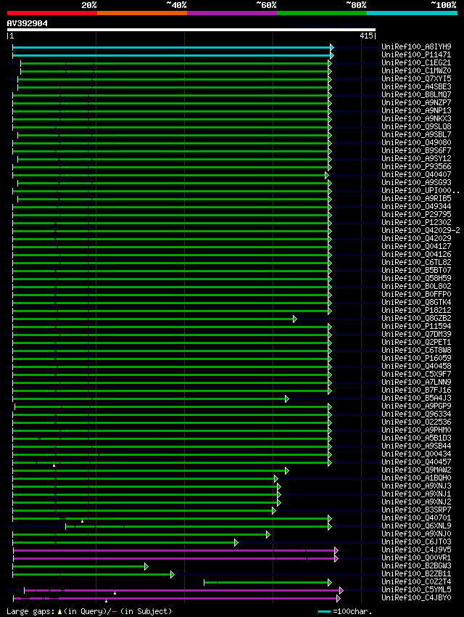Open hit UniRef100_C1EG21
This screenshot has height=617, width=464.
(x=416, y=62)
